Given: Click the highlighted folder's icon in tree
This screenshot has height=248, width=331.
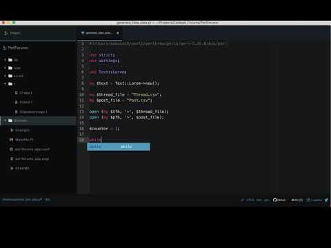Looking at the screenshot, I should (10, 121).
